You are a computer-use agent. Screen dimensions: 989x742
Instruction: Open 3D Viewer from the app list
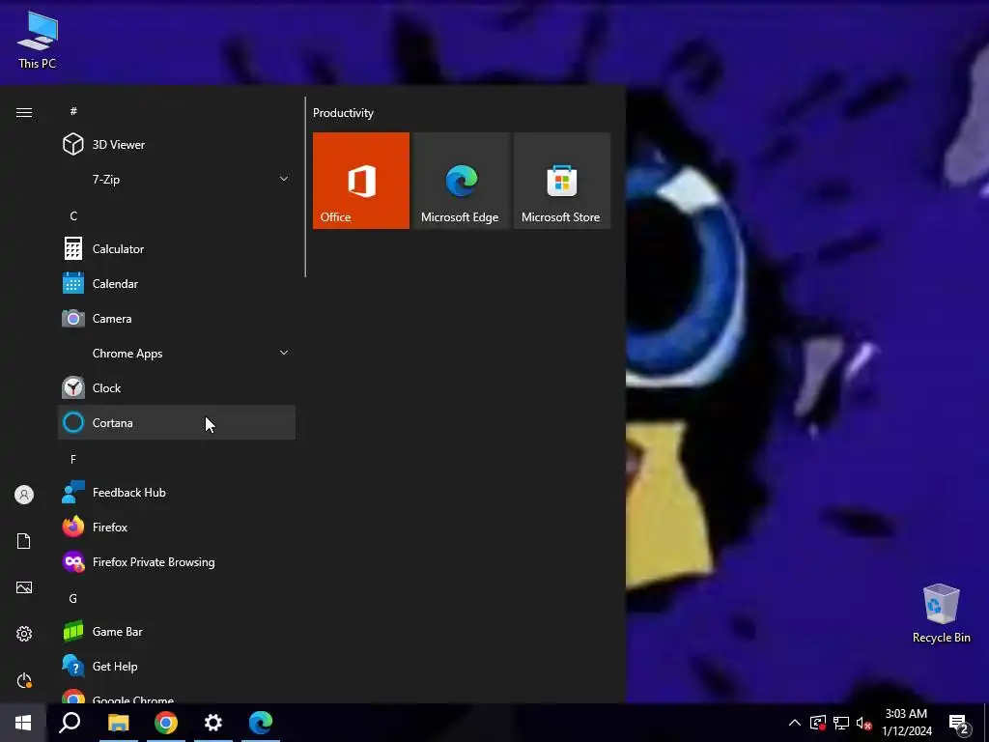tap(177, 145)
